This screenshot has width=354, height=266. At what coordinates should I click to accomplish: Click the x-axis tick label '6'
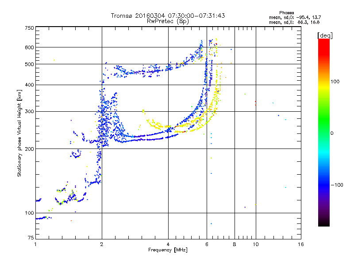click(x=207, y=244)
